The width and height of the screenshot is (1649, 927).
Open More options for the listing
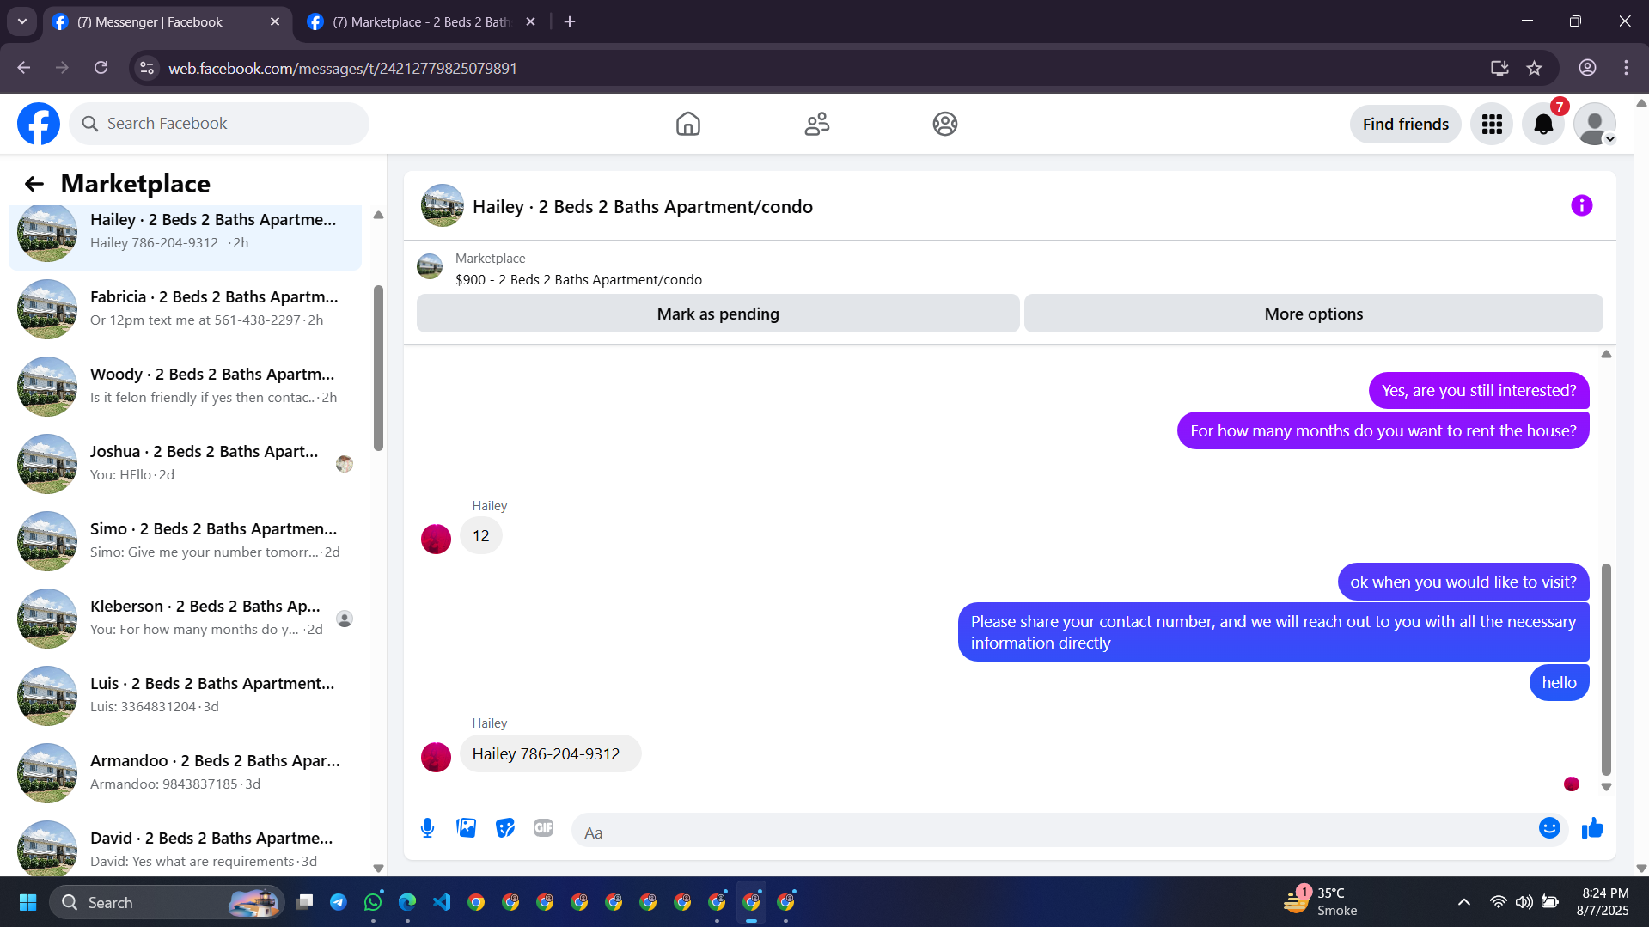1313,314
